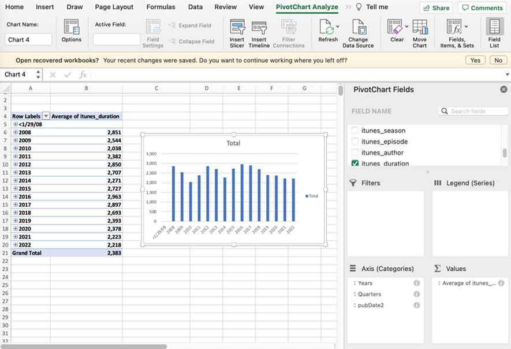Click the Chart Name input field

coord(28,40)
